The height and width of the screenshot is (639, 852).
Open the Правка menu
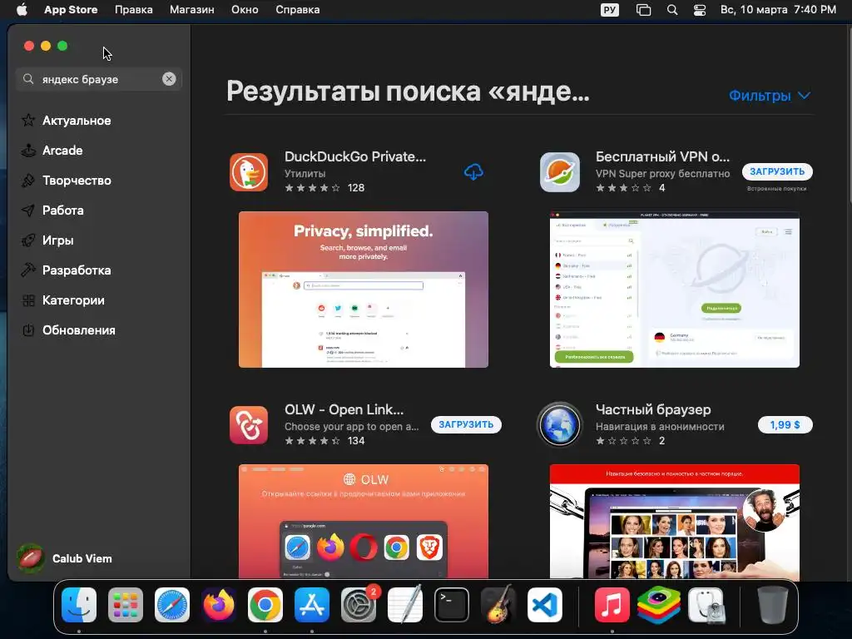[x=133, y=10]
